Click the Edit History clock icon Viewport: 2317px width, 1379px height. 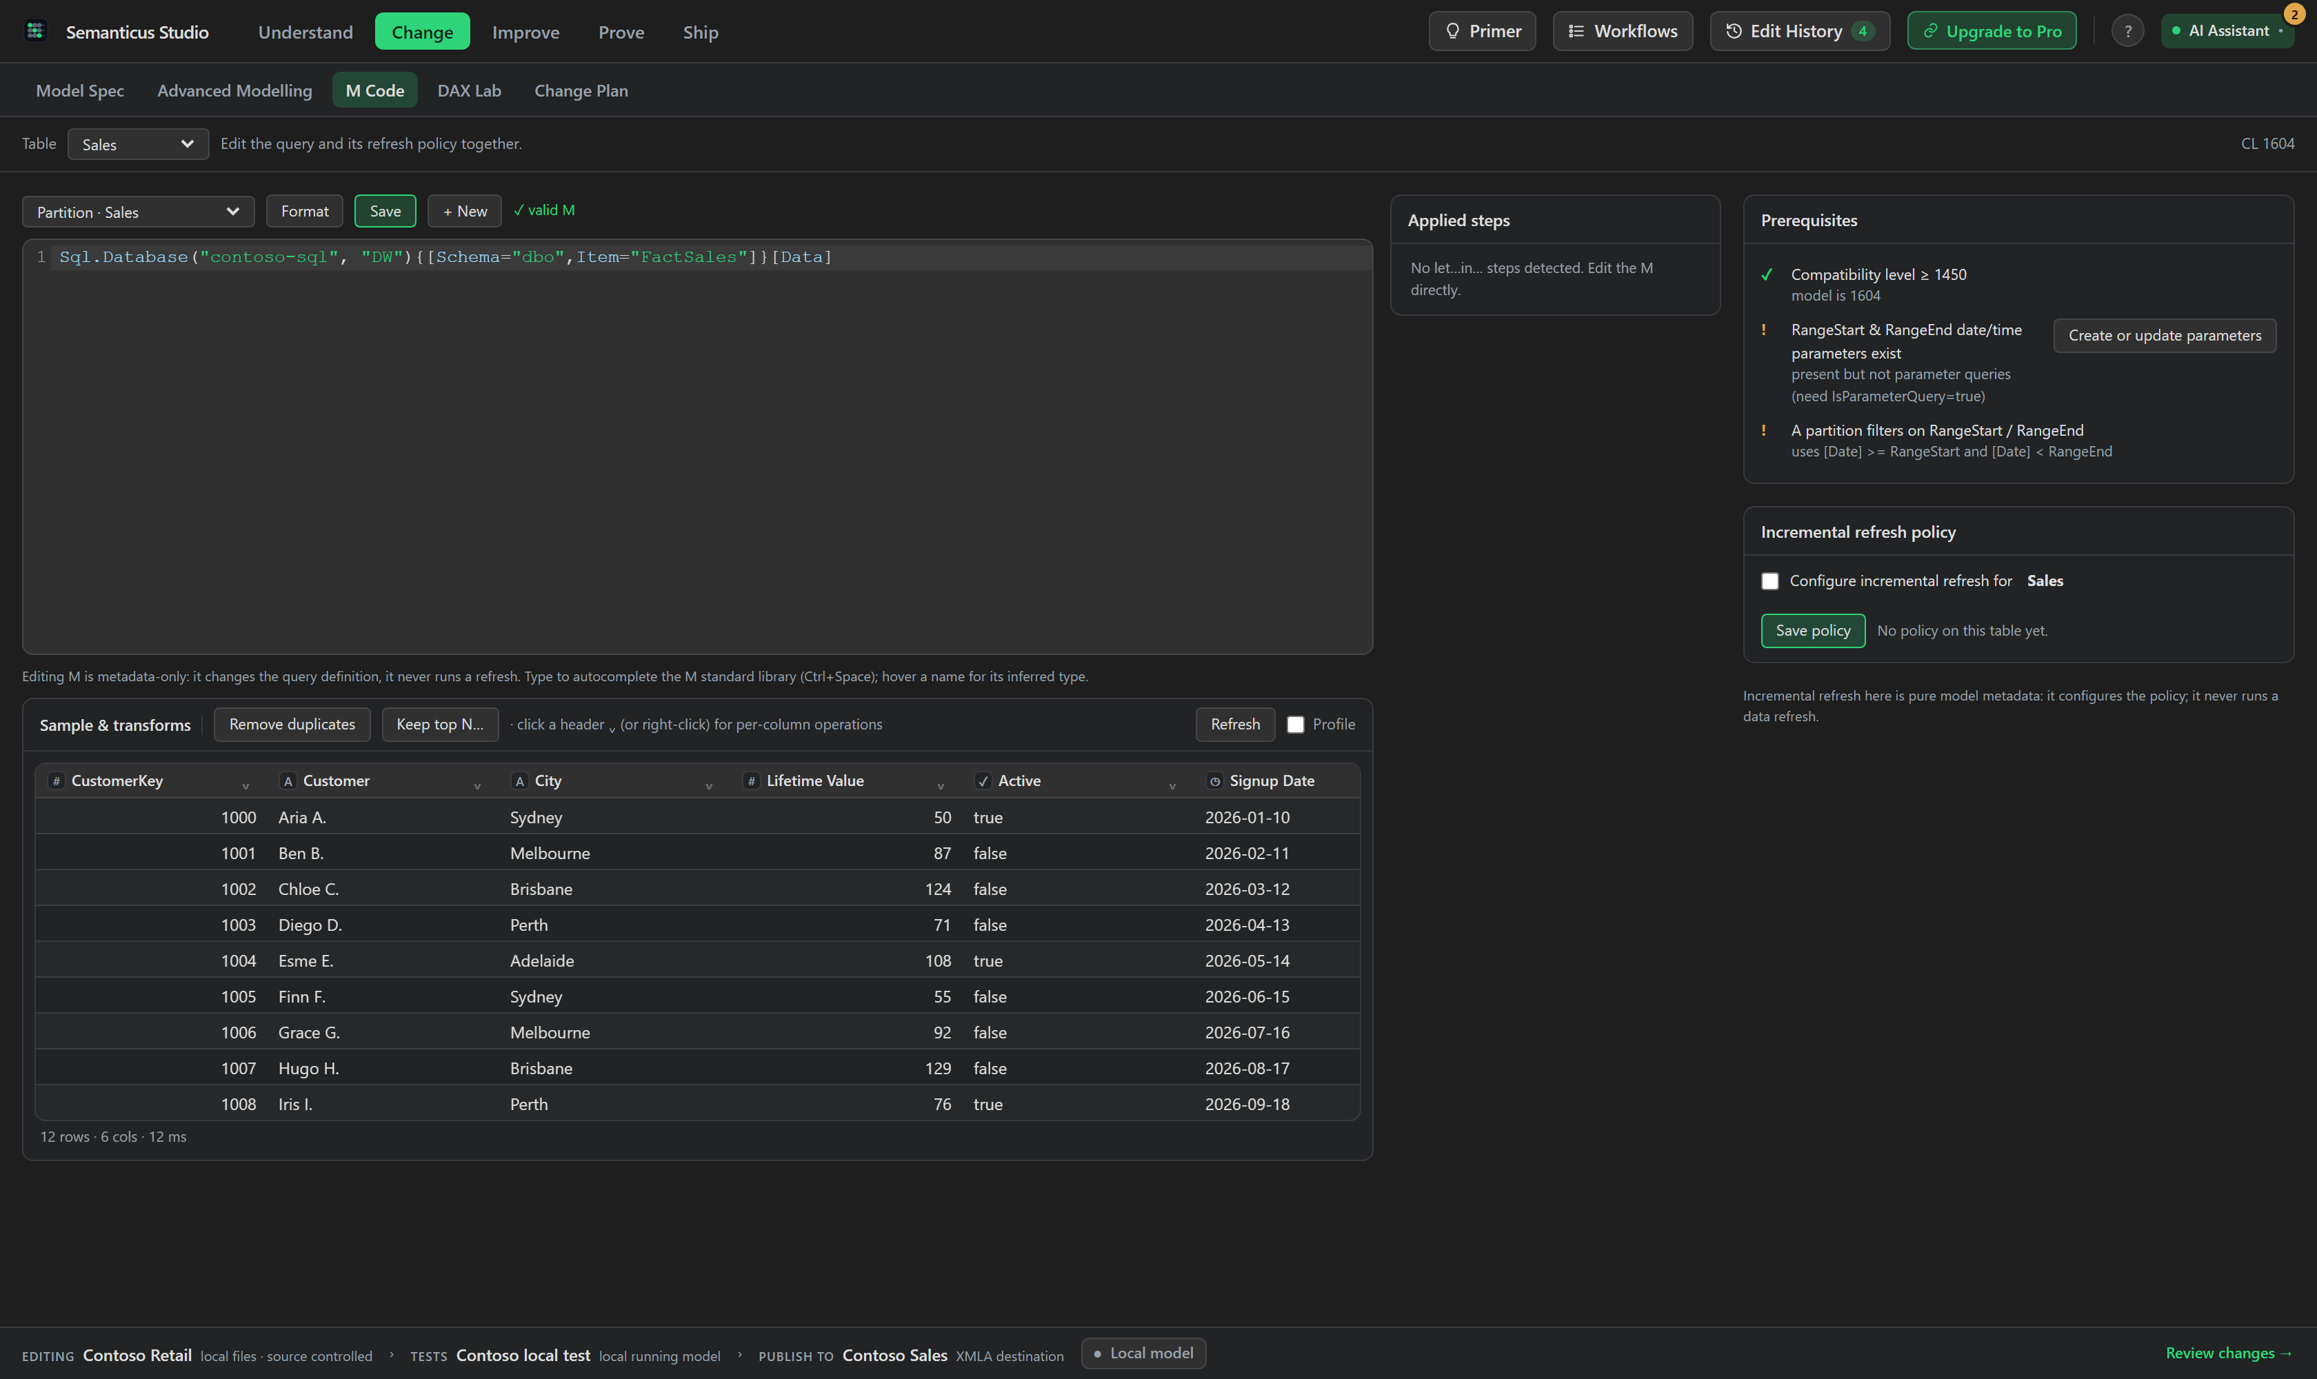tap(1734, 30)
